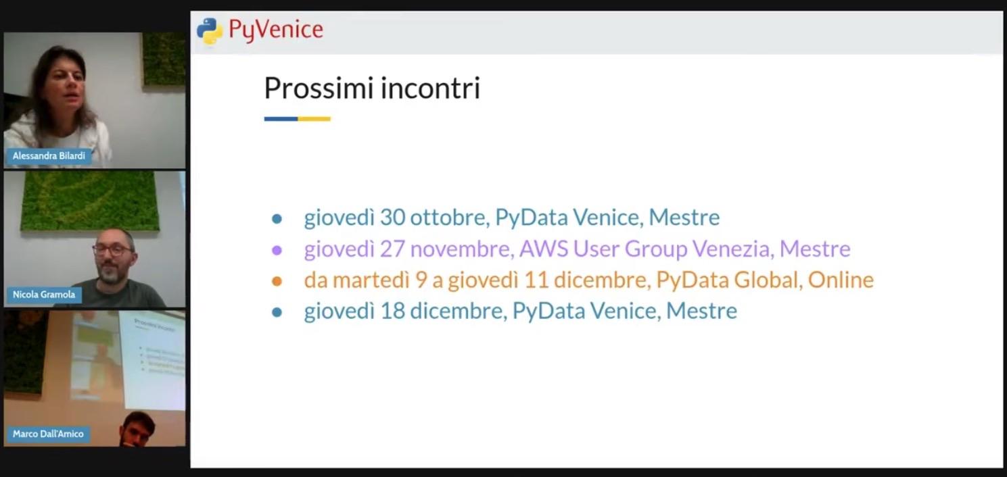Click the blue bullet for 30 ottobre
The image size is (1007, 477).
(277, 218)
